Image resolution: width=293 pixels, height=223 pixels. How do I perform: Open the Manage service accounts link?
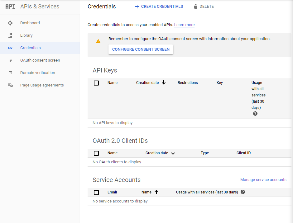(x=263, y=180)
